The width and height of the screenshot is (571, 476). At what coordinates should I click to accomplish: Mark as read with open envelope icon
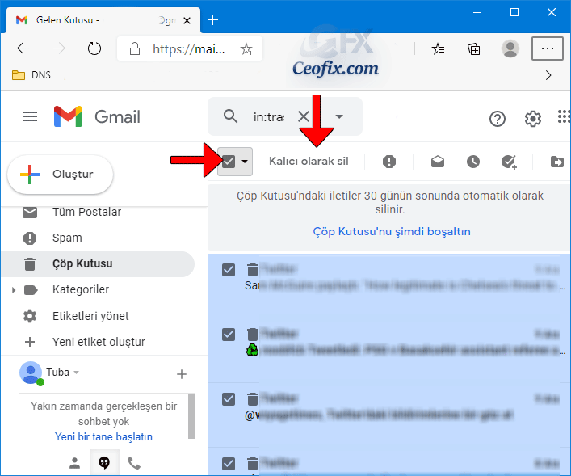point(438,162)
